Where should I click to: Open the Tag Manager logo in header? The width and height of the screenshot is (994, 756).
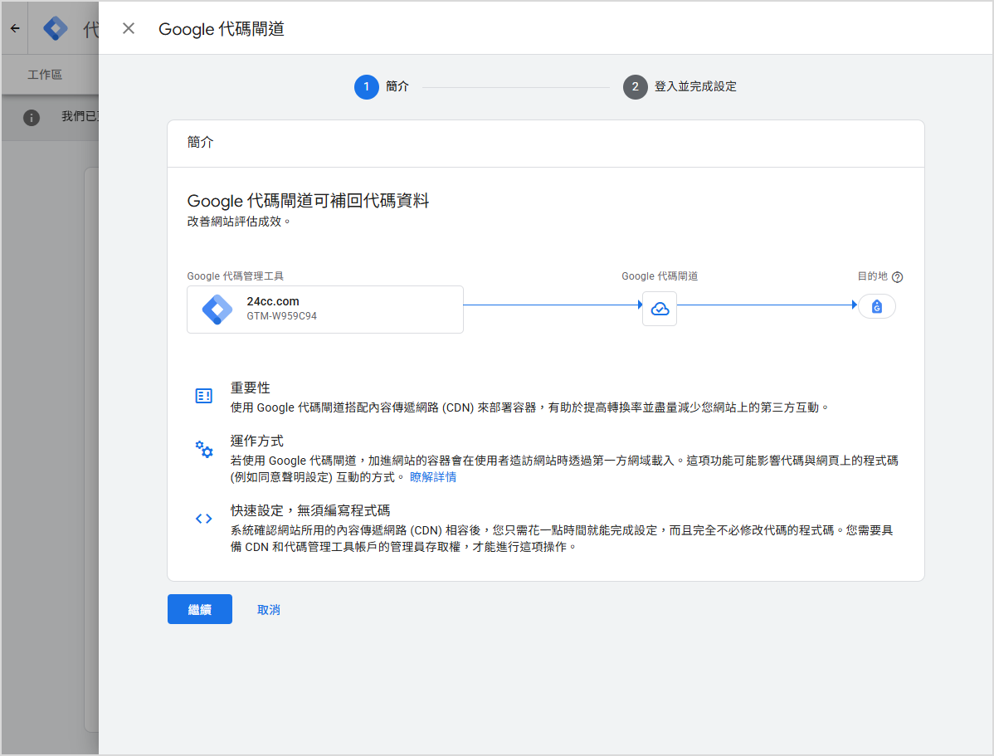[x=56, y=28]
